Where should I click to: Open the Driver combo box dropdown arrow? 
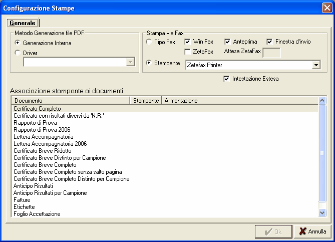(130, 62)
